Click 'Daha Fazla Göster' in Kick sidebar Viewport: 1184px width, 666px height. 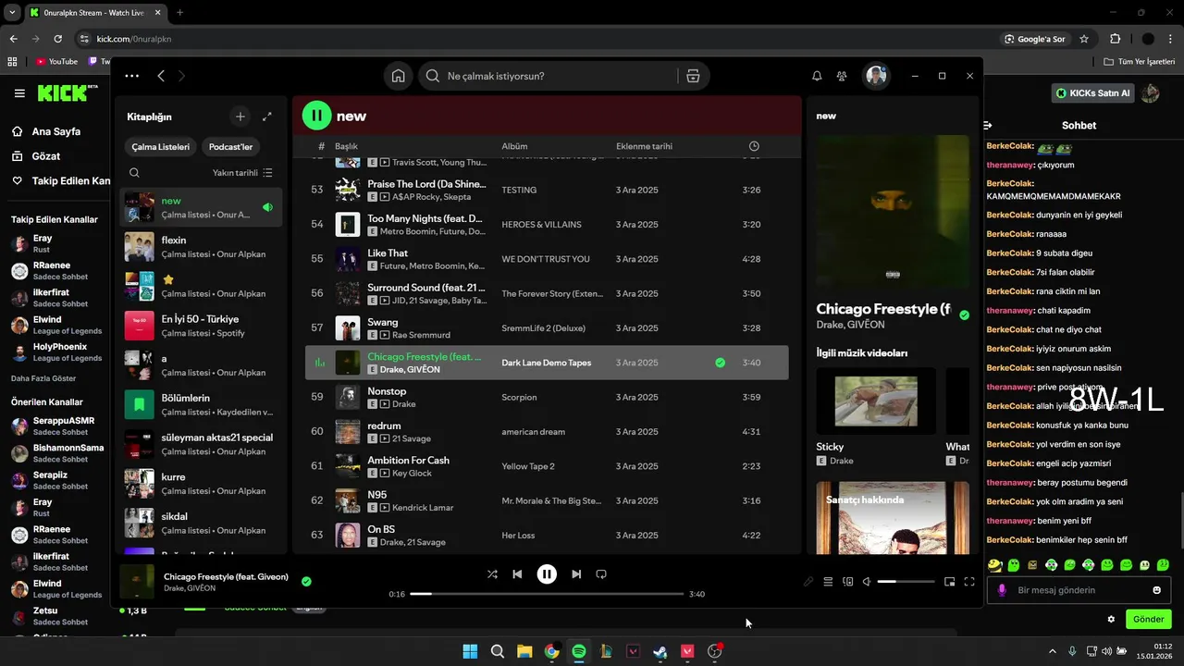point(43,378)
